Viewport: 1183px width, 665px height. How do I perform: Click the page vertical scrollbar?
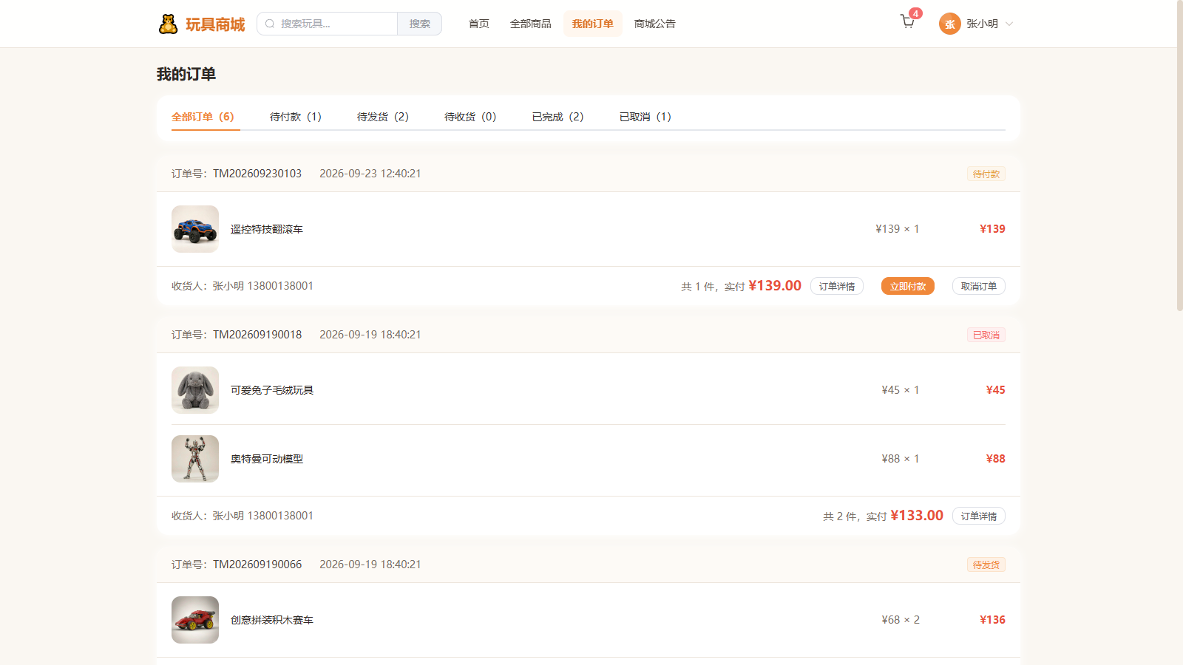pyautogui.click(x=1180, y=155)
